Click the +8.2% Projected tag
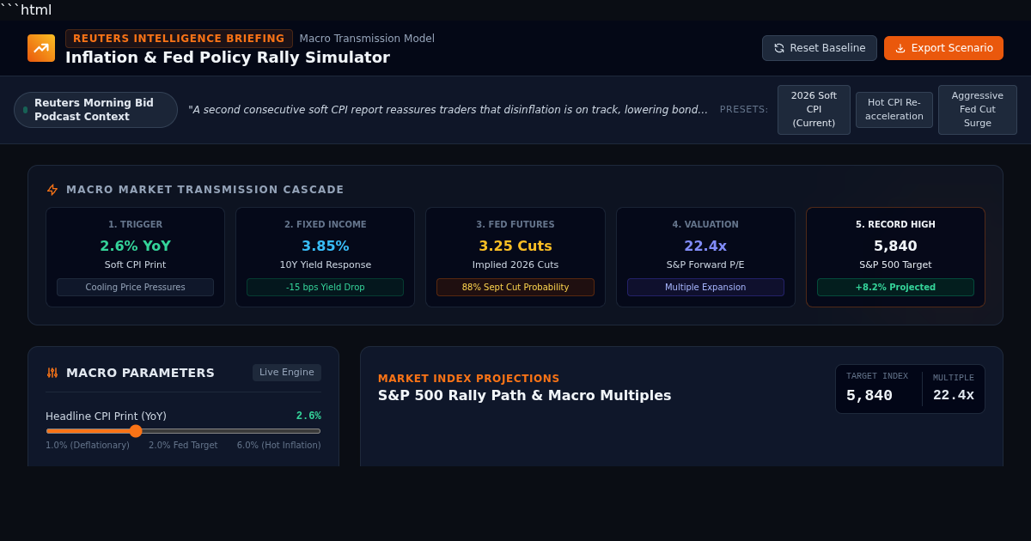The width and height of the screenshot is (1031, 541). click(x=895, y=288)
